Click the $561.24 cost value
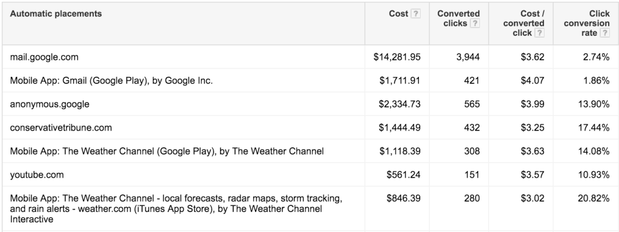 point(403,175)
